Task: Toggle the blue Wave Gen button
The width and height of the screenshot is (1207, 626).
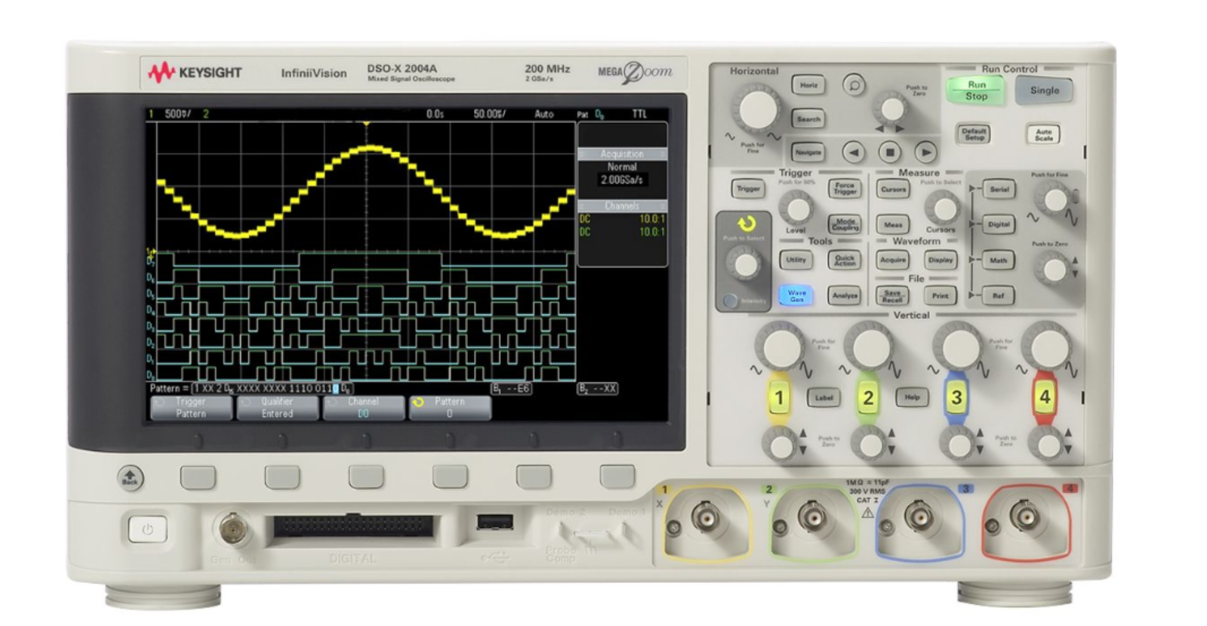Action: [x=796, y=295]
